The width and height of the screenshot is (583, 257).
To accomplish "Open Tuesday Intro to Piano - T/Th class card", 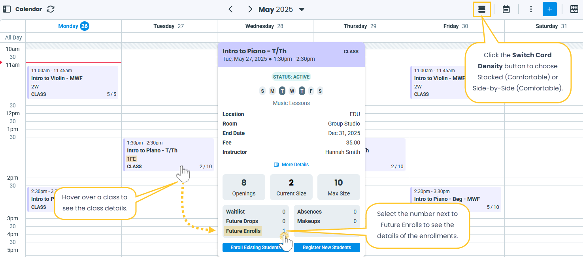I will [168, 154].
